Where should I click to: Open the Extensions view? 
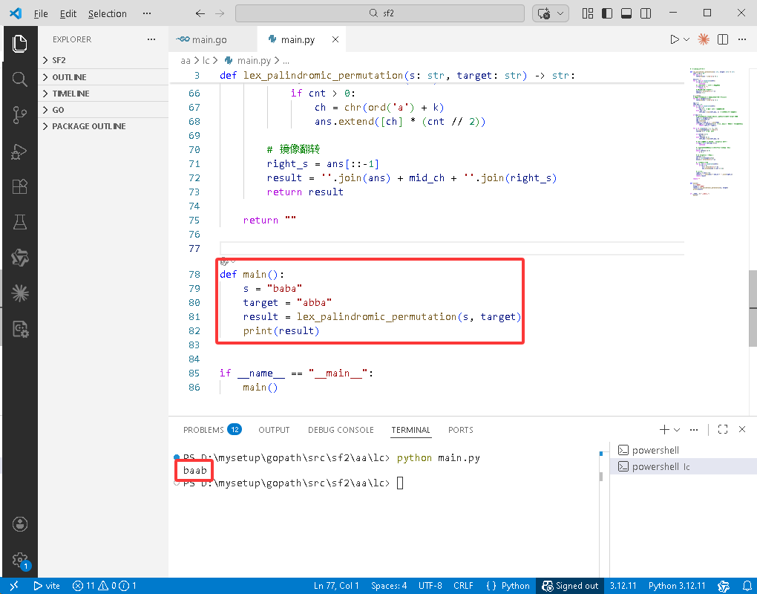point(20,186)
